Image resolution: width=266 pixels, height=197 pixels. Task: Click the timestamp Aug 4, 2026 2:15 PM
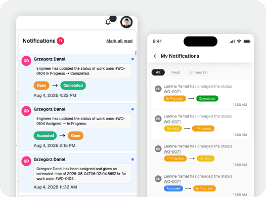pyautogui.click(x=55, y=145)
